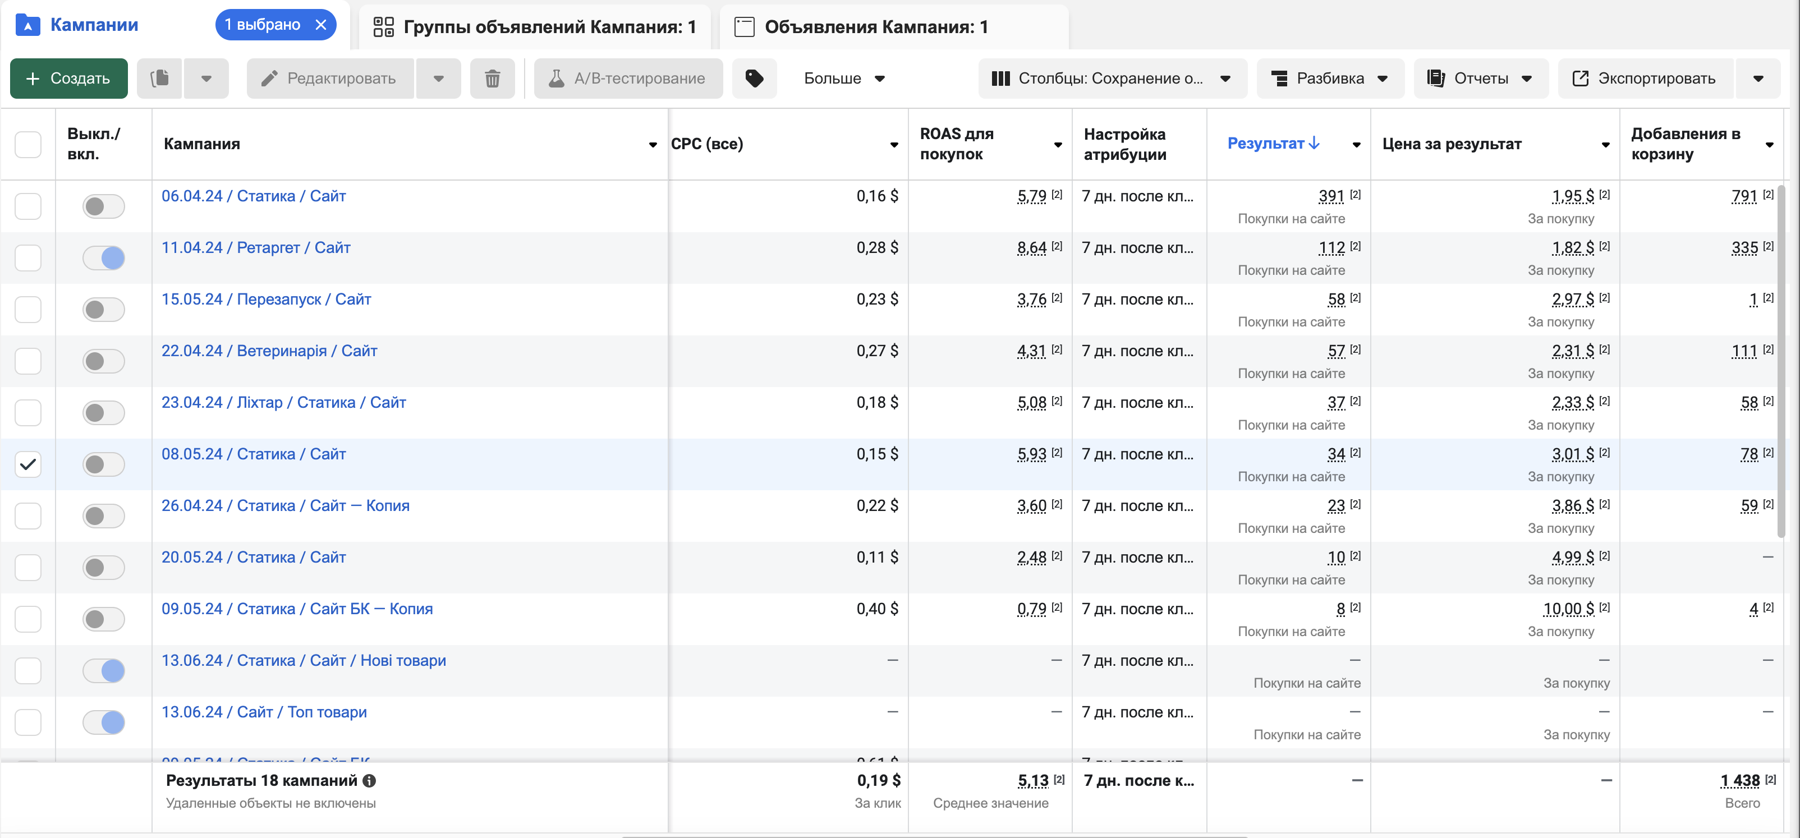Sort by the Результат column header
Screen dimensions: 1800x838
point(1265,143)
